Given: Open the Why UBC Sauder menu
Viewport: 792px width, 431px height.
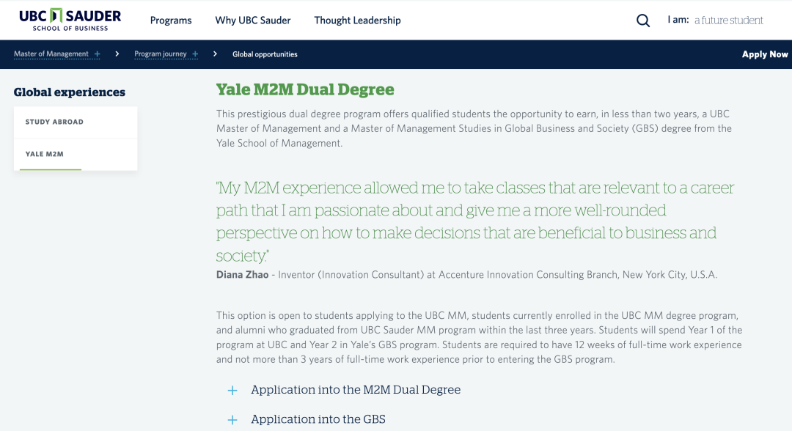Looking at the screenshot, I should coord(253,21).
